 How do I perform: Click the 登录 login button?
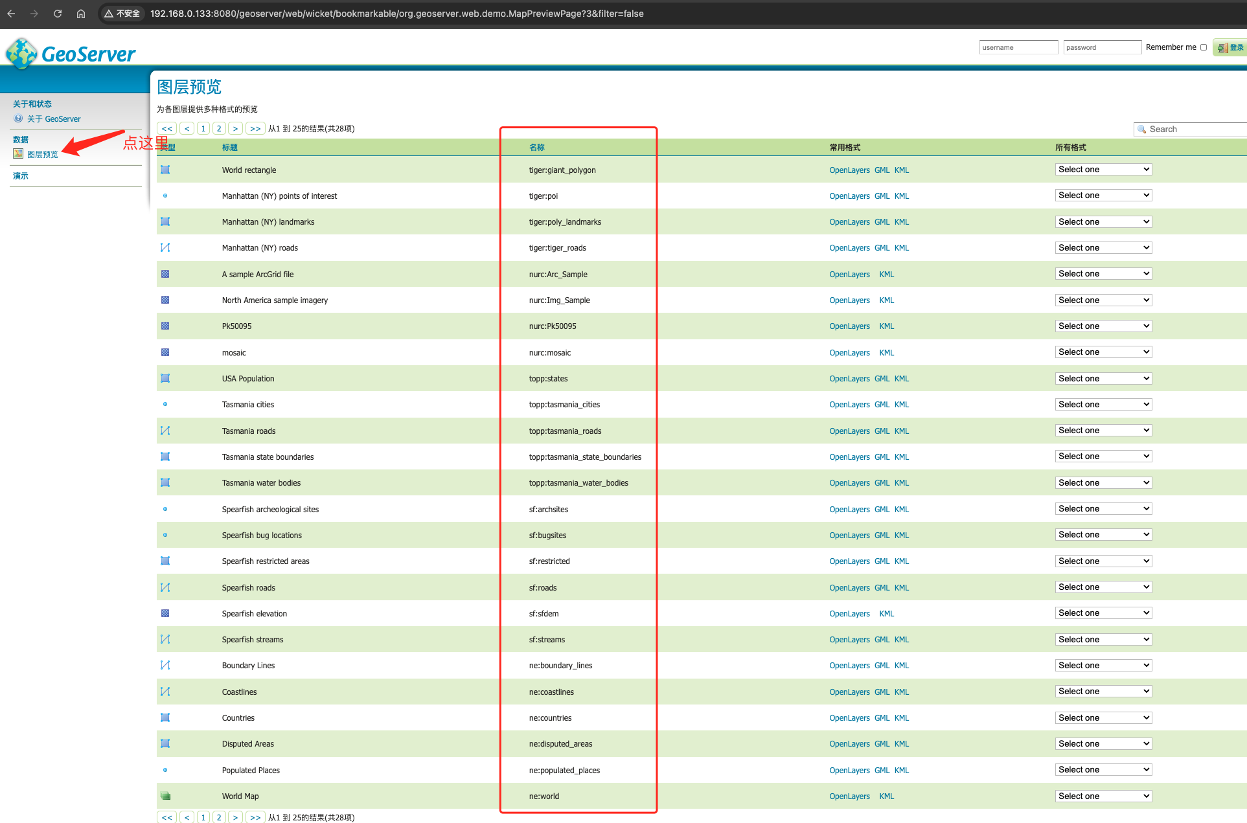click(x=1230, y=47)
